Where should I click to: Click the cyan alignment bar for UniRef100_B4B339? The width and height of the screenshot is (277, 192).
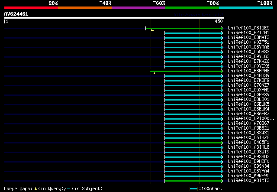[193, 76]
